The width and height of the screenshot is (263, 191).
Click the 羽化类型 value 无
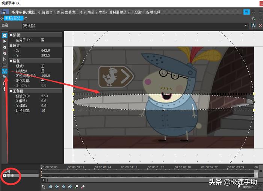[x=43, y=81]
